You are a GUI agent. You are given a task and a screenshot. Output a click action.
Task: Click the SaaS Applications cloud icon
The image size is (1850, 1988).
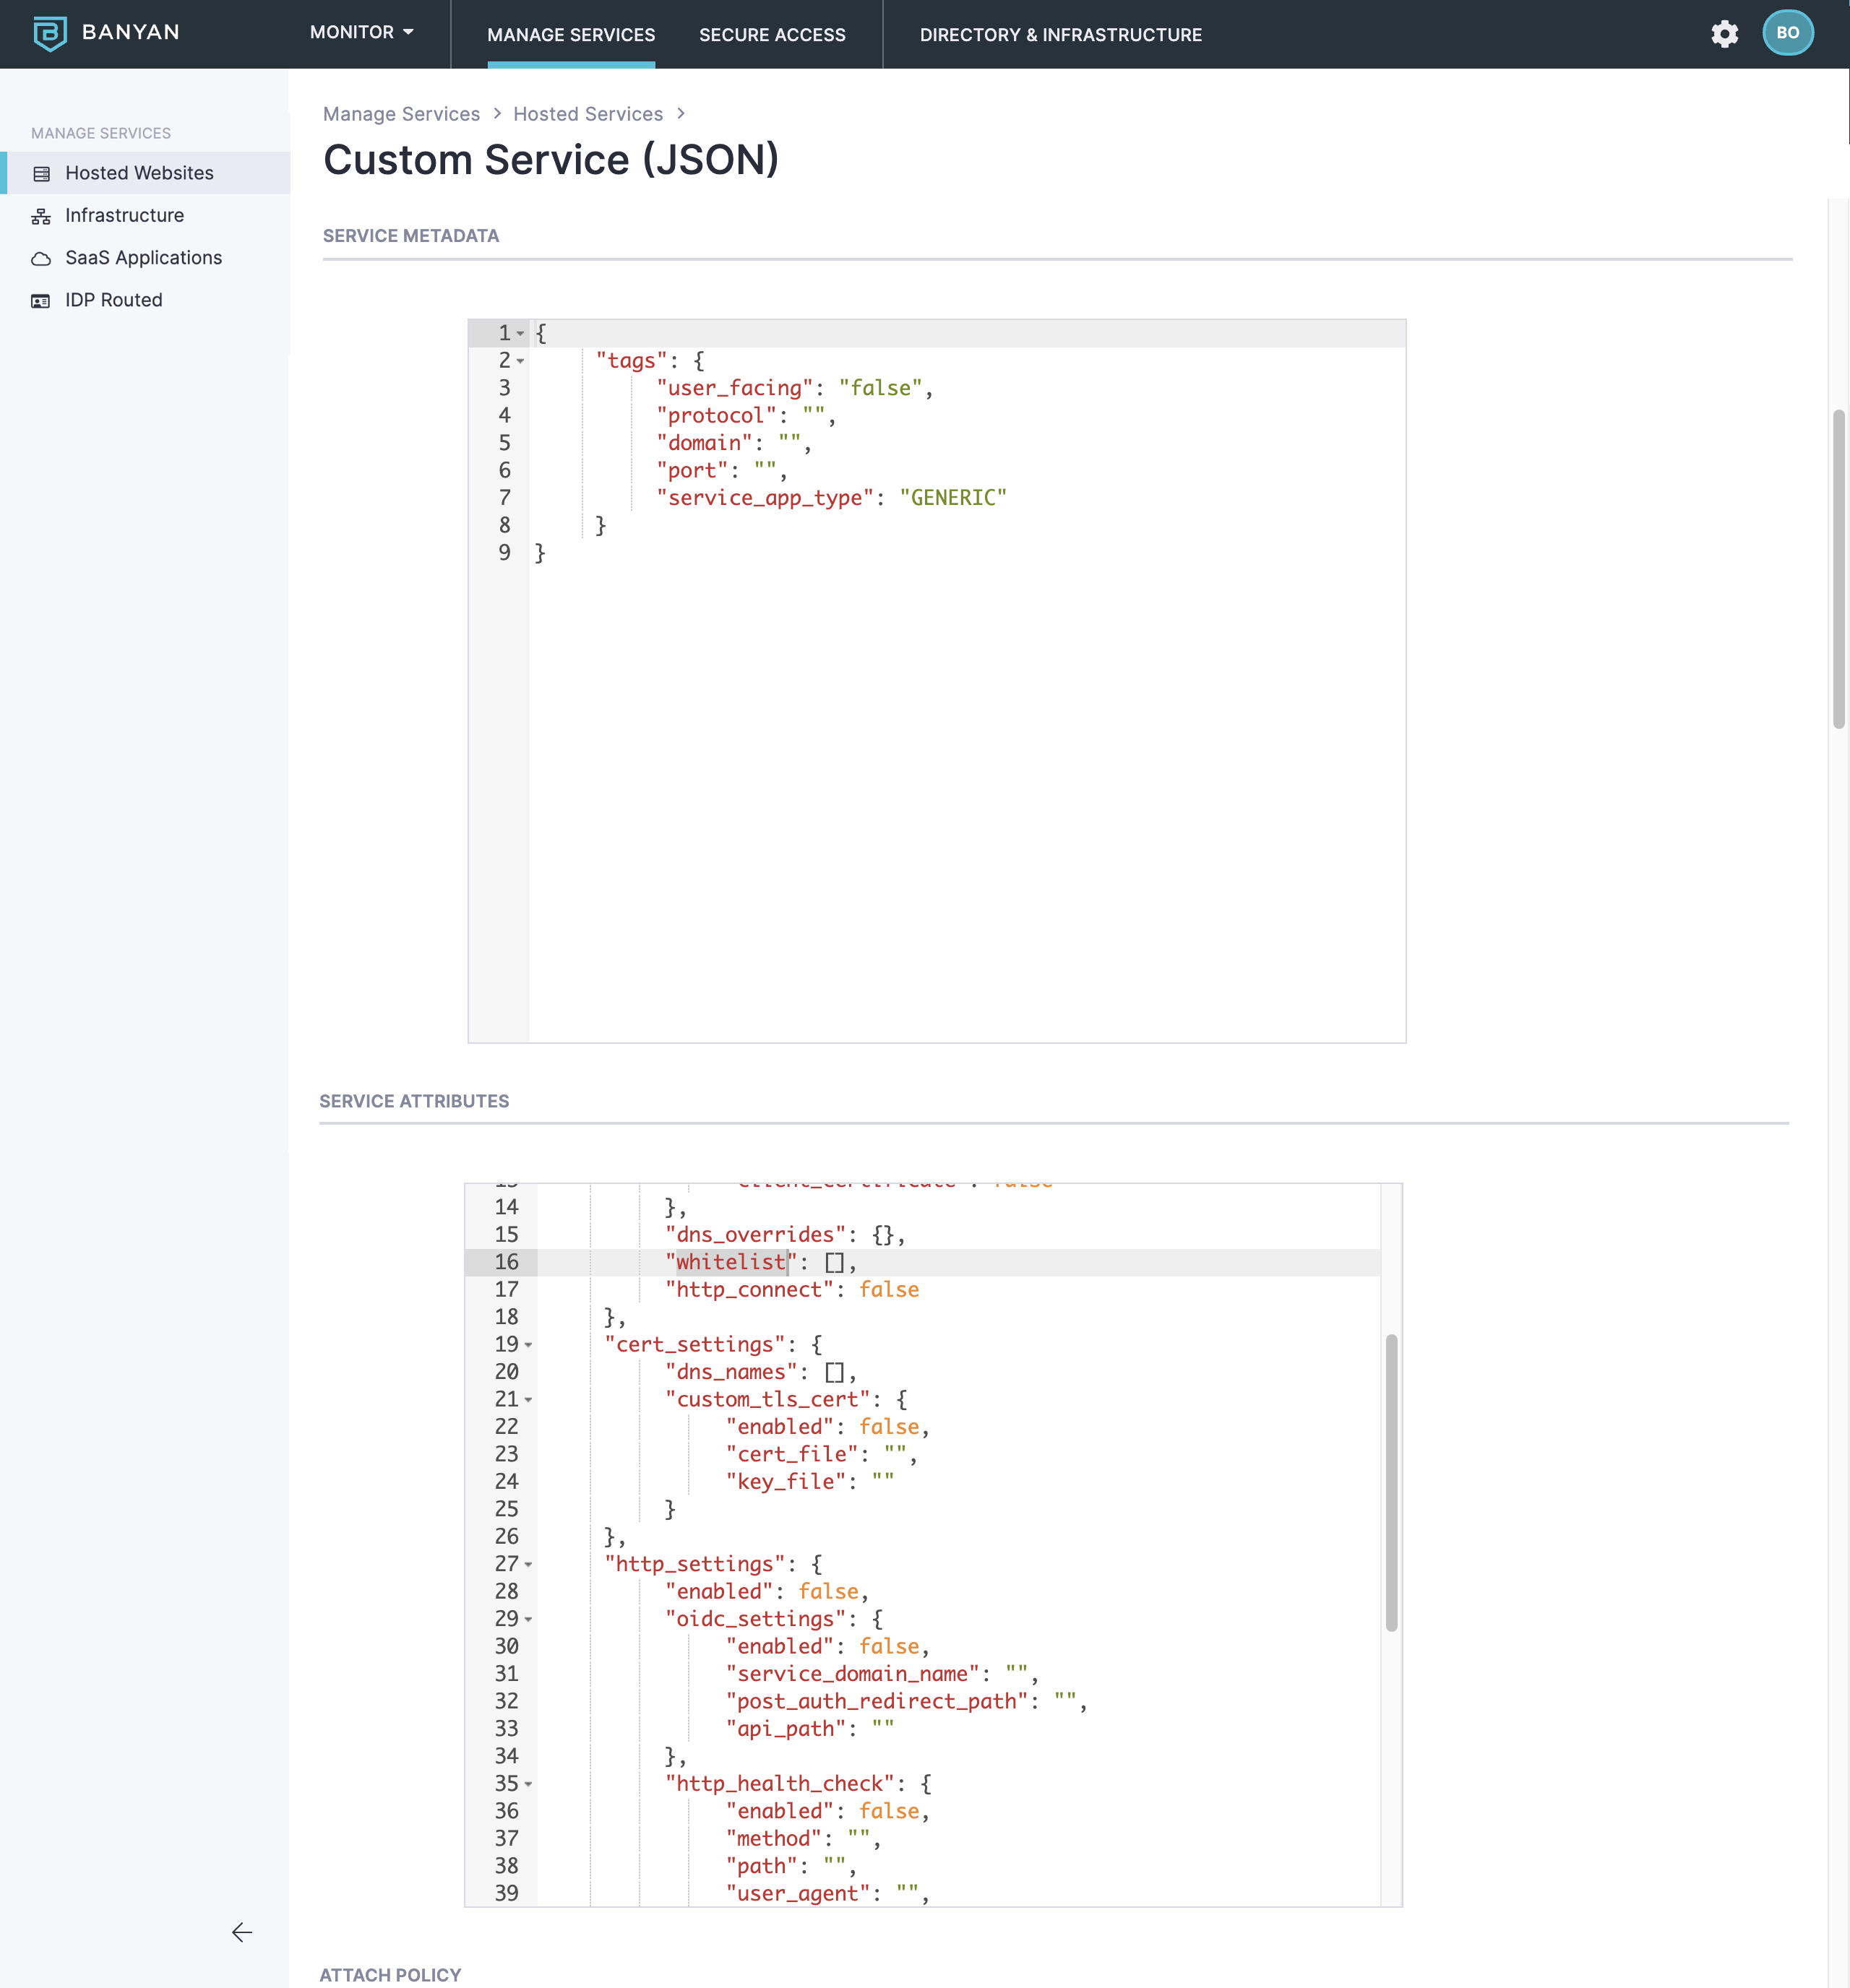pyautogui.click(x=41, y=259)
